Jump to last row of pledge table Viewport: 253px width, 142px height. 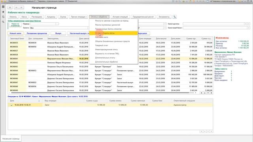[211, 93]
